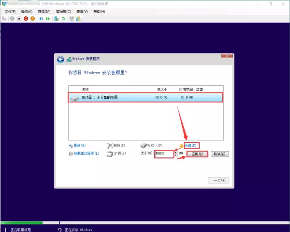Viewport: 290px width, 232px height.
Task: Click the blue back arrow in setup
Action: 60,59
